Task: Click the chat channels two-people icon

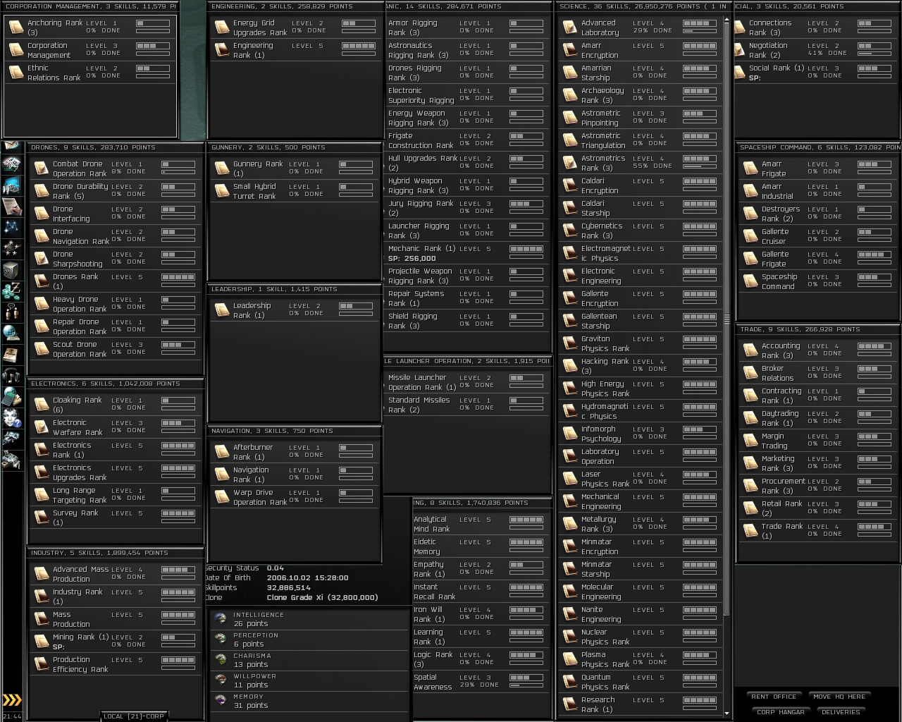Action: tap(11, 311)
